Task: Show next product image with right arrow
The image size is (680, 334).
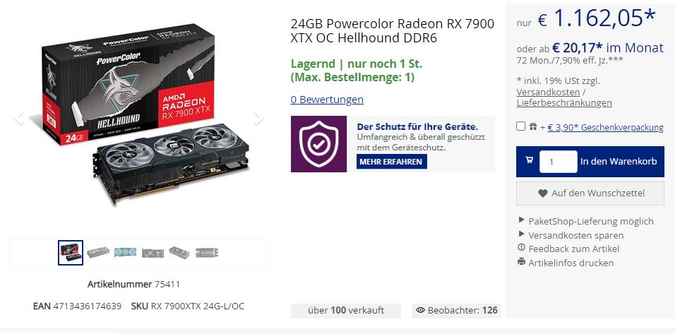Action: [258, 118]
